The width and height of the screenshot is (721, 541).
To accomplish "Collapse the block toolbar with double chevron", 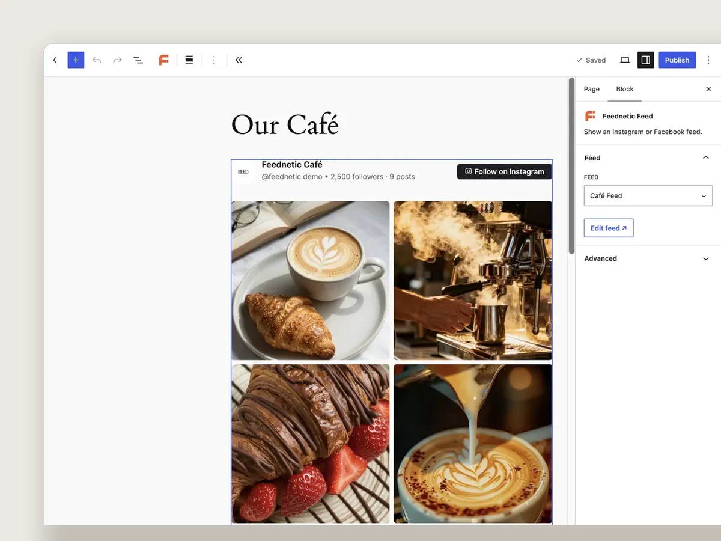I will (x=239, y=60).
